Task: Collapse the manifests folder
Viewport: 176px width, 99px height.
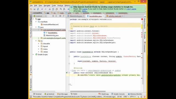Action: pyautogui.click(x=36, y=22)
